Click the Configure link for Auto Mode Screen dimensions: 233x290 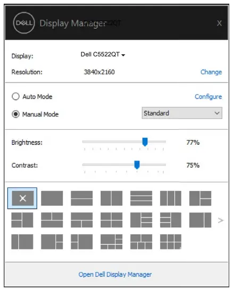tap(208, 96)
